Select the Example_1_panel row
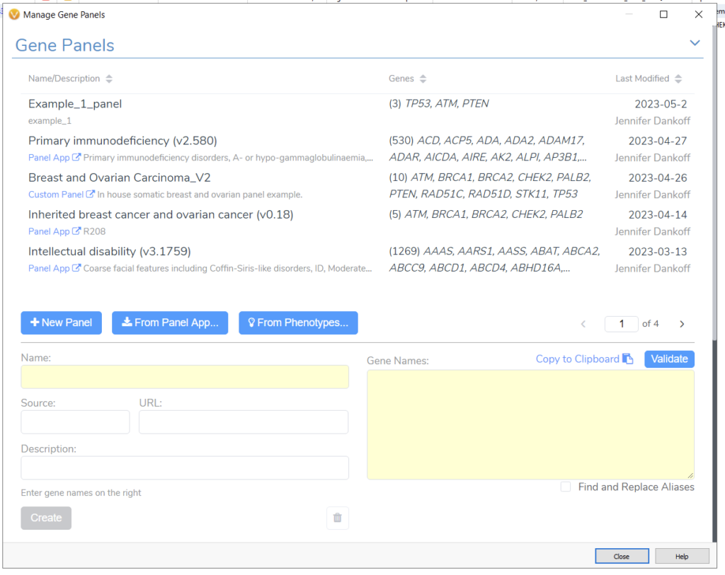The width and height of the screenshot is (725, 575). pos(75,104)
